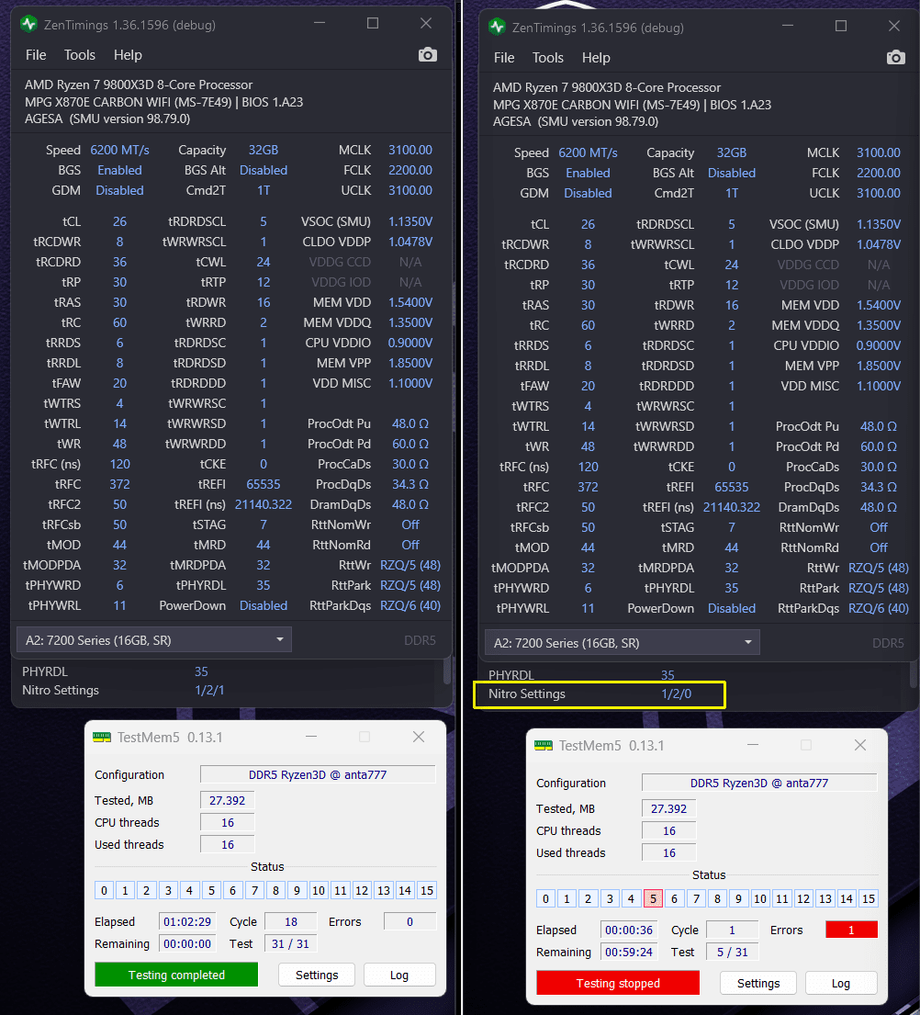This screenshot has height=1015, width=920.
Task: Click Elapsed time 01:02:29 field
Action: pos(187,921)
